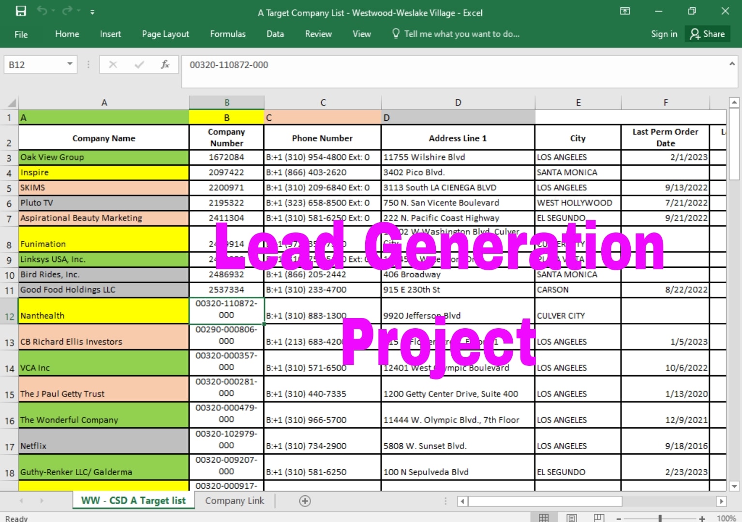The image size is (742, 522).
Task: Click the Share button
Action: tap(707, 34)
